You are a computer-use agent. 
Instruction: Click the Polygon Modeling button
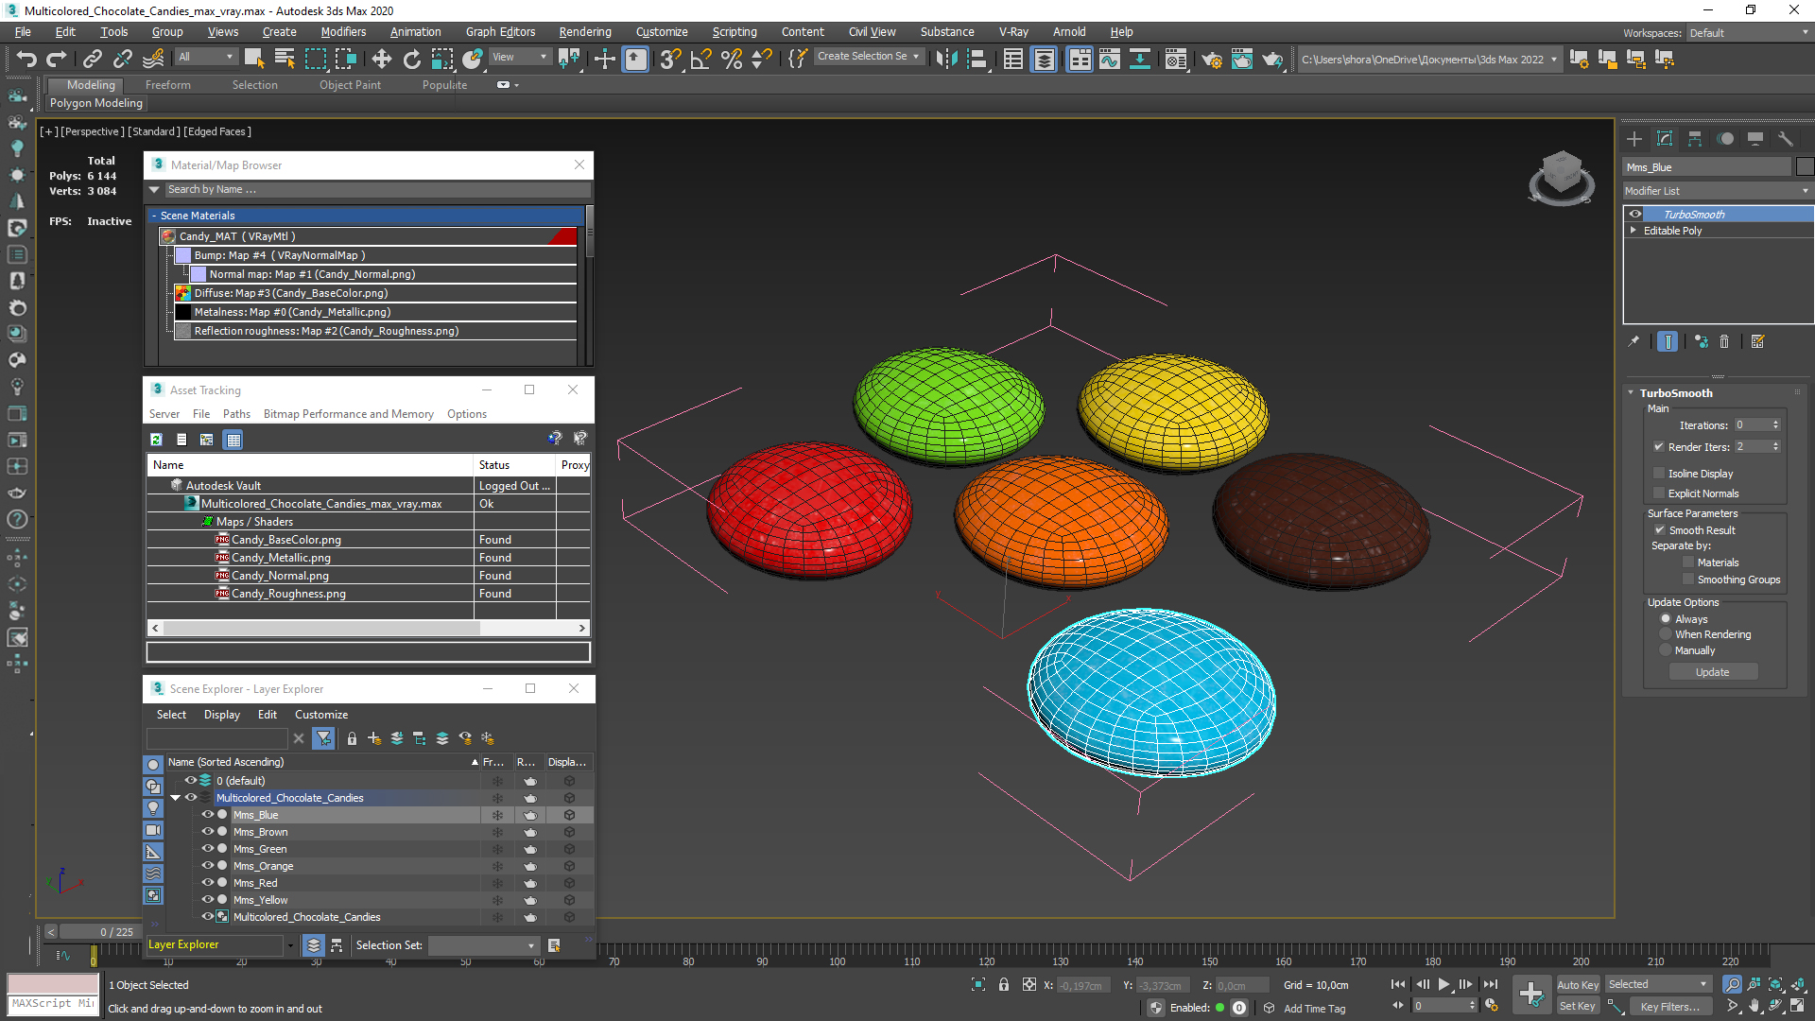96,103
